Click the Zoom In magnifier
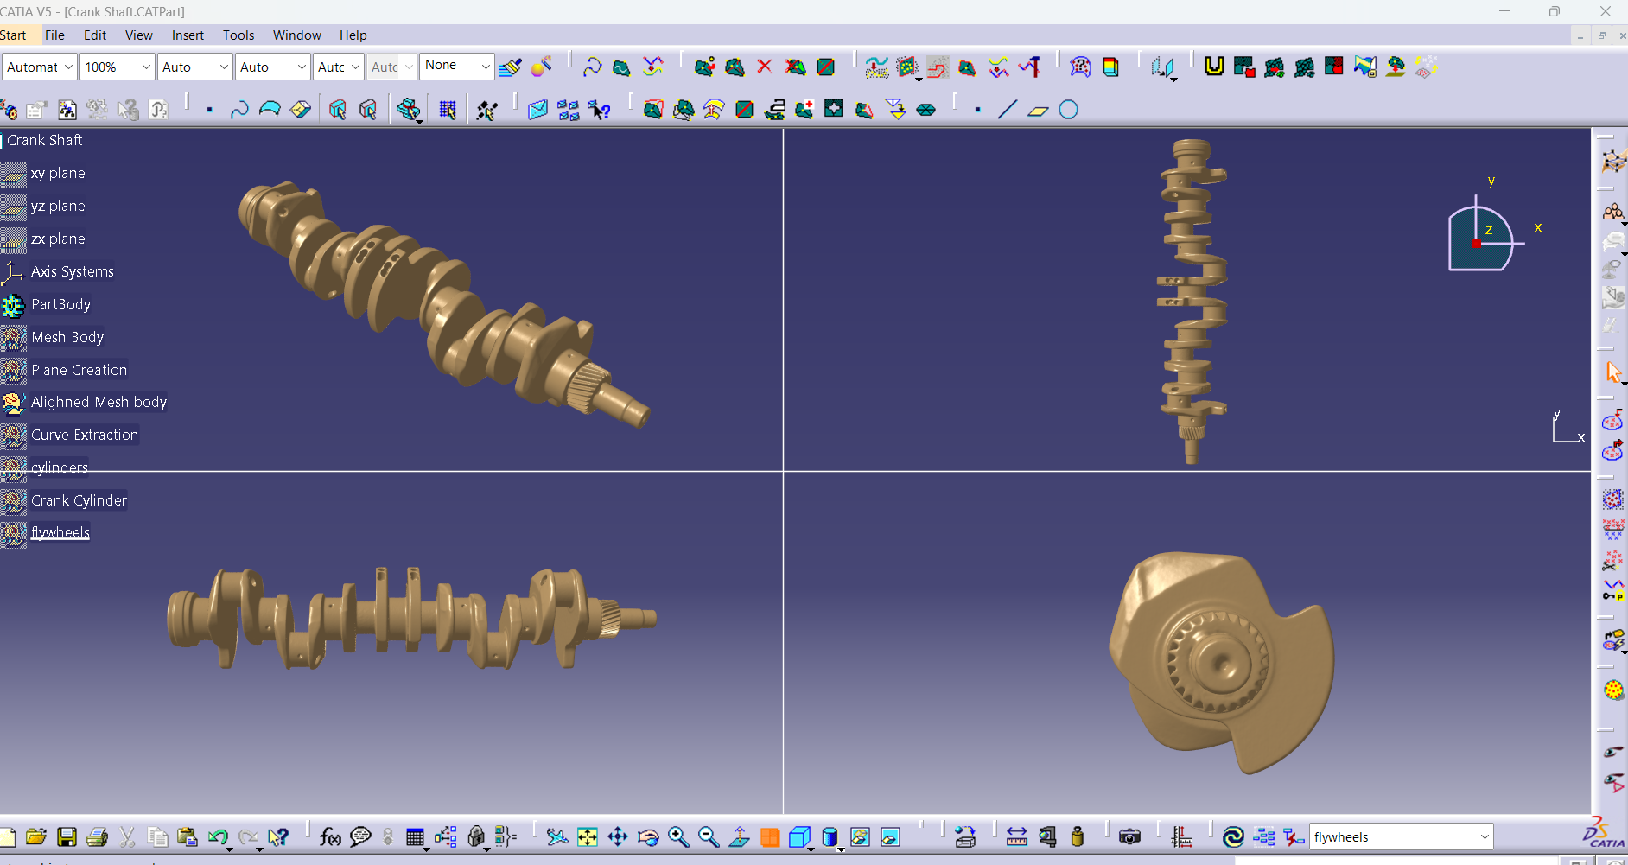The width and height of the screenshot is (1628, 865). (678, 836)
